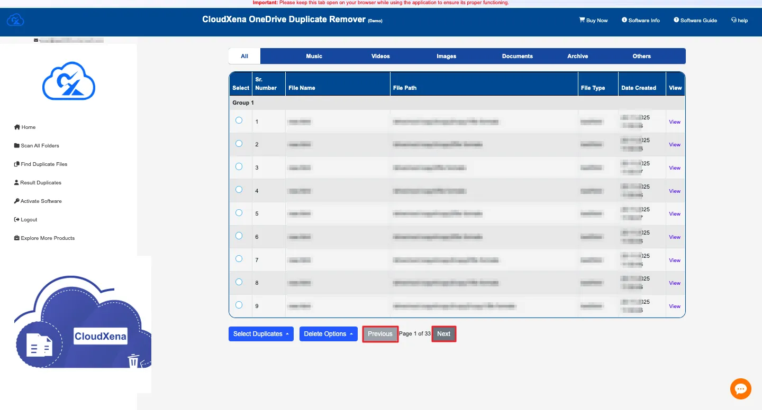This screenshot has height=410, width=762.
Task: Expand the Delete Options dropdown
Action: tap(328, 334)
